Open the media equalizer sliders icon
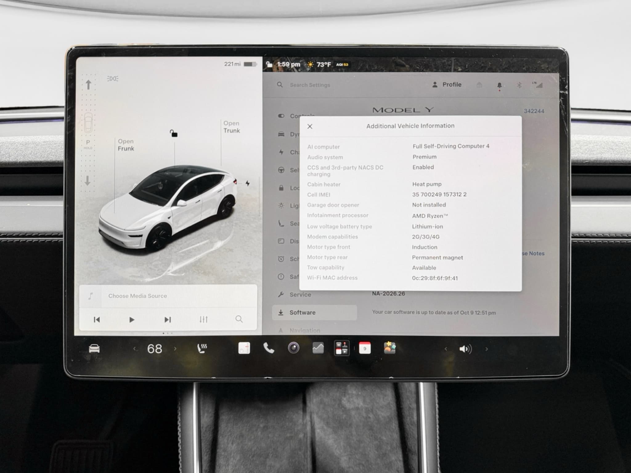This screenshot has width=631, height=473. [x=203, y=319]
